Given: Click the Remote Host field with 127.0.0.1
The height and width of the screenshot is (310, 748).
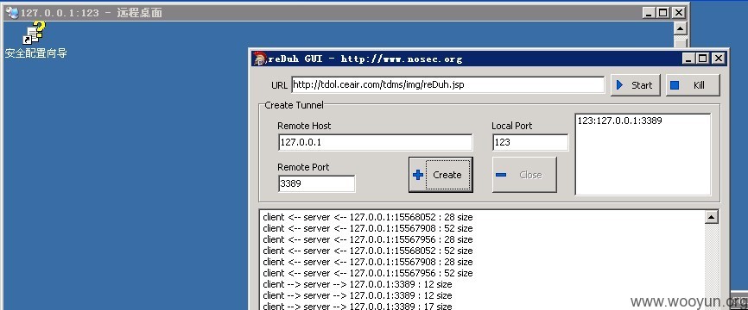Looking at the screenshot, I should pyautogui.click(x=376, y=142).
